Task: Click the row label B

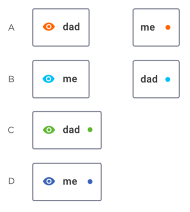Action: [11, 79]
